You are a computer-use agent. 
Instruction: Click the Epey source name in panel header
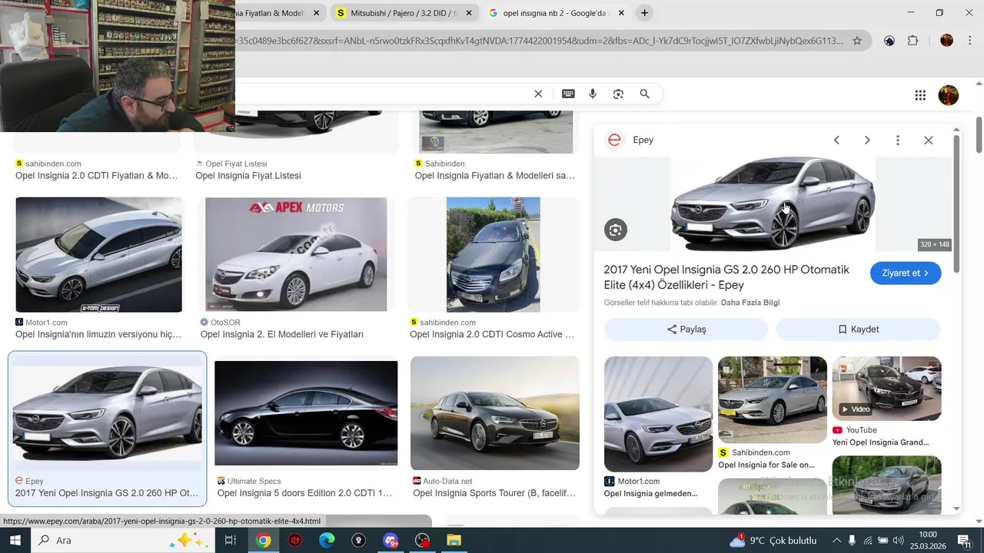(x=643, y=140)
